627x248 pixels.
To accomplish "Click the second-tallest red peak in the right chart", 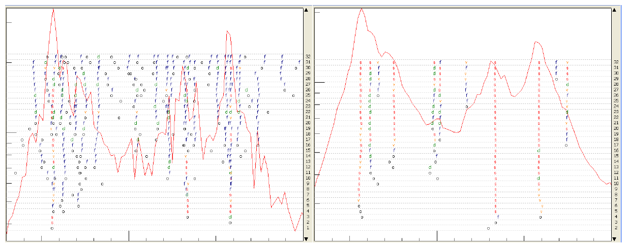I will [535, 42].
